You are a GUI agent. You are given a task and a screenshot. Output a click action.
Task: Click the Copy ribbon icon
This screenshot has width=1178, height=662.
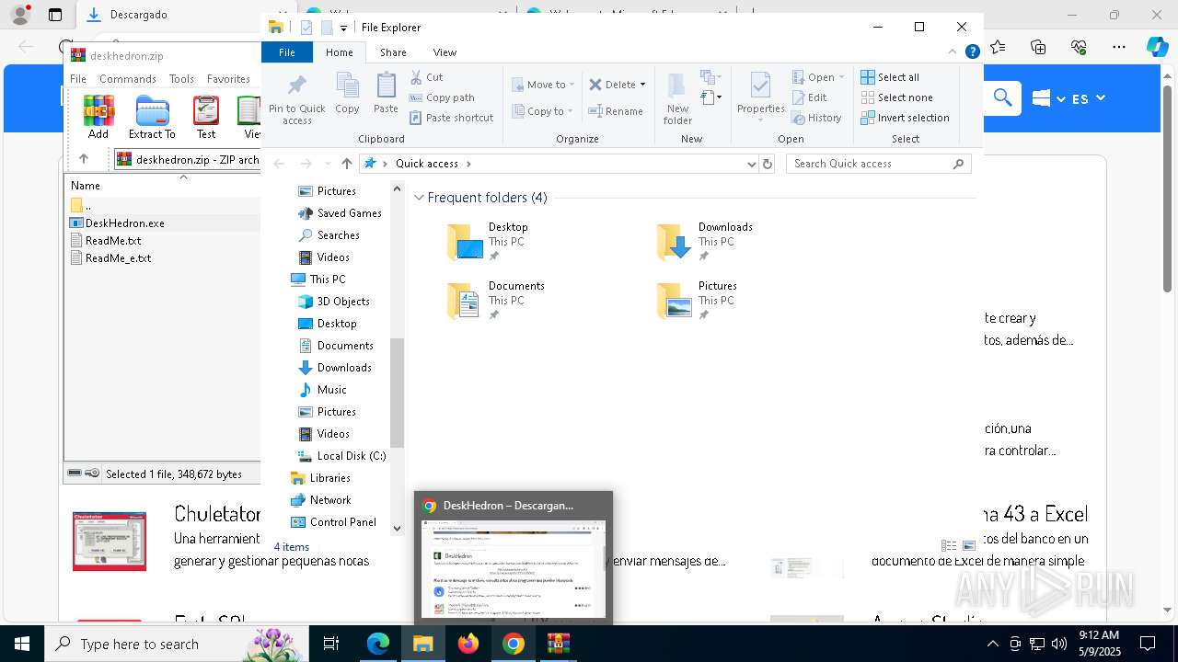pos(347,94)
